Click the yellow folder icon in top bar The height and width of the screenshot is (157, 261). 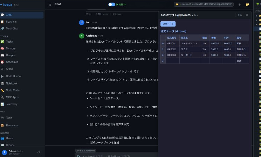(247, 5)
